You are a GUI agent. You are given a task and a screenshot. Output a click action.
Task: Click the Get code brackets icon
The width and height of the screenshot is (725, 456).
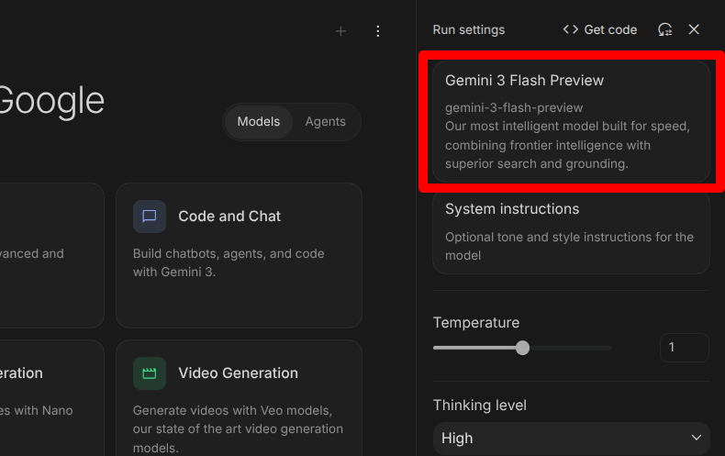point(571,29)
